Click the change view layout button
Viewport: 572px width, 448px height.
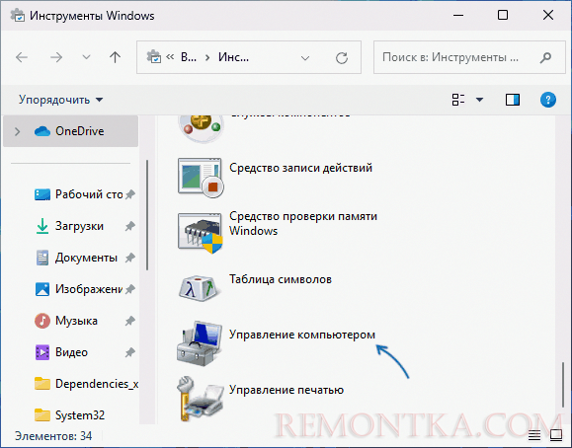[x=458, y=100]
